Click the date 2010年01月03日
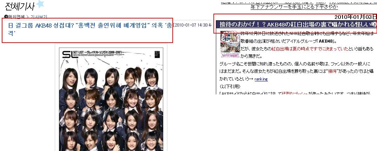 tap(355, 17)
